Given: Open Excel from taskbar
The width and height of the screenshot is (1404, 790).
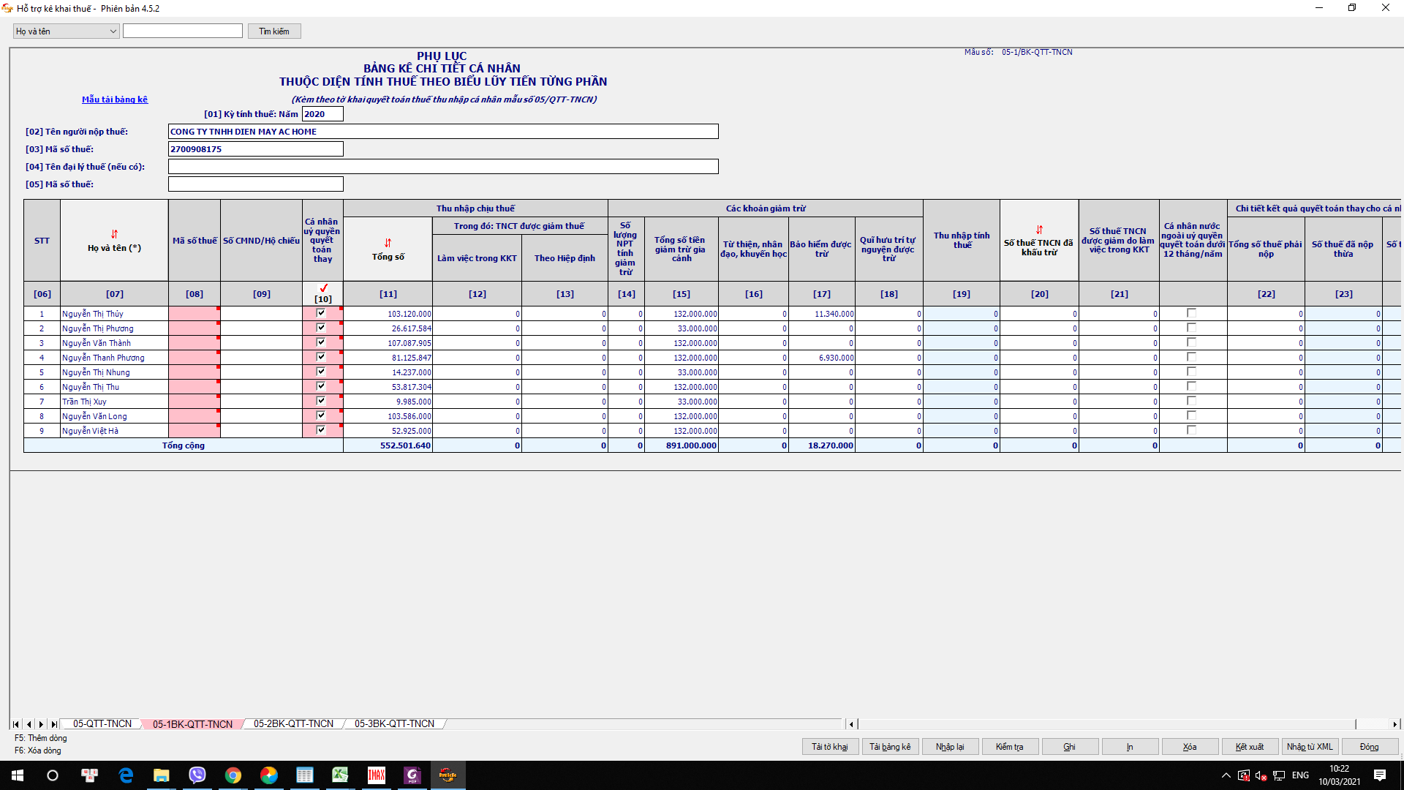Looking at the screenshot, I should point(340,775).
